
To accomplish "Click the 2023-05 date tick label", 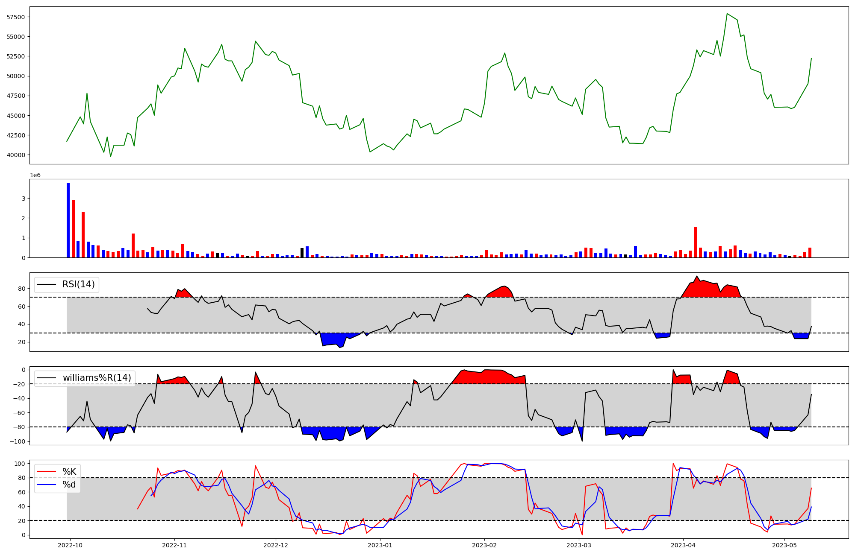I will (x=785, y=545).
